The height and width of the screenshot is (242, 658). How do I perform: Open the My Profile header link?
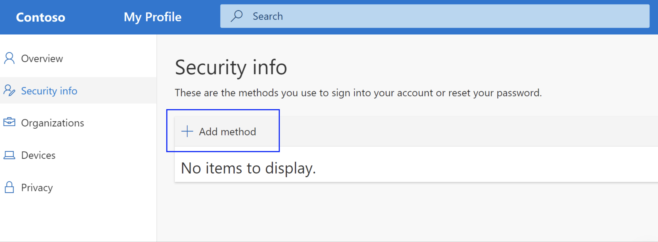[152, 17]
